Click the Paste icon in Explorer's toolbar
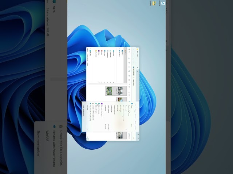The width and height of the screenshot is (233, 174). click(x=129, y=67)
